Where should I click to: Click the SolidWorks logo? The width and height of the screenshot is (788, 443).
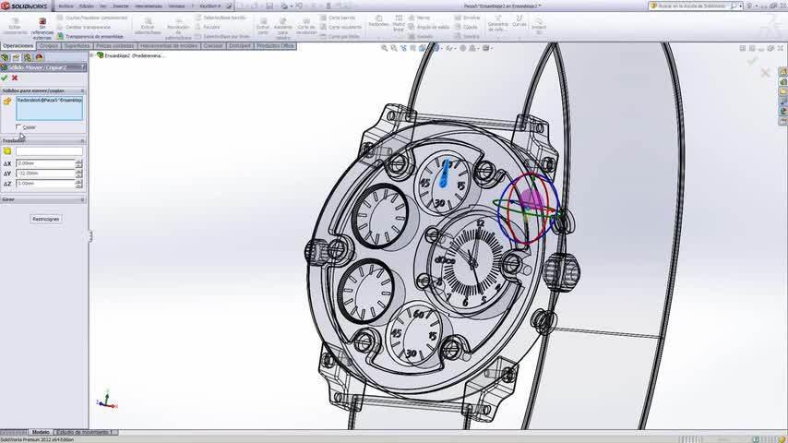tap(25, 6)
